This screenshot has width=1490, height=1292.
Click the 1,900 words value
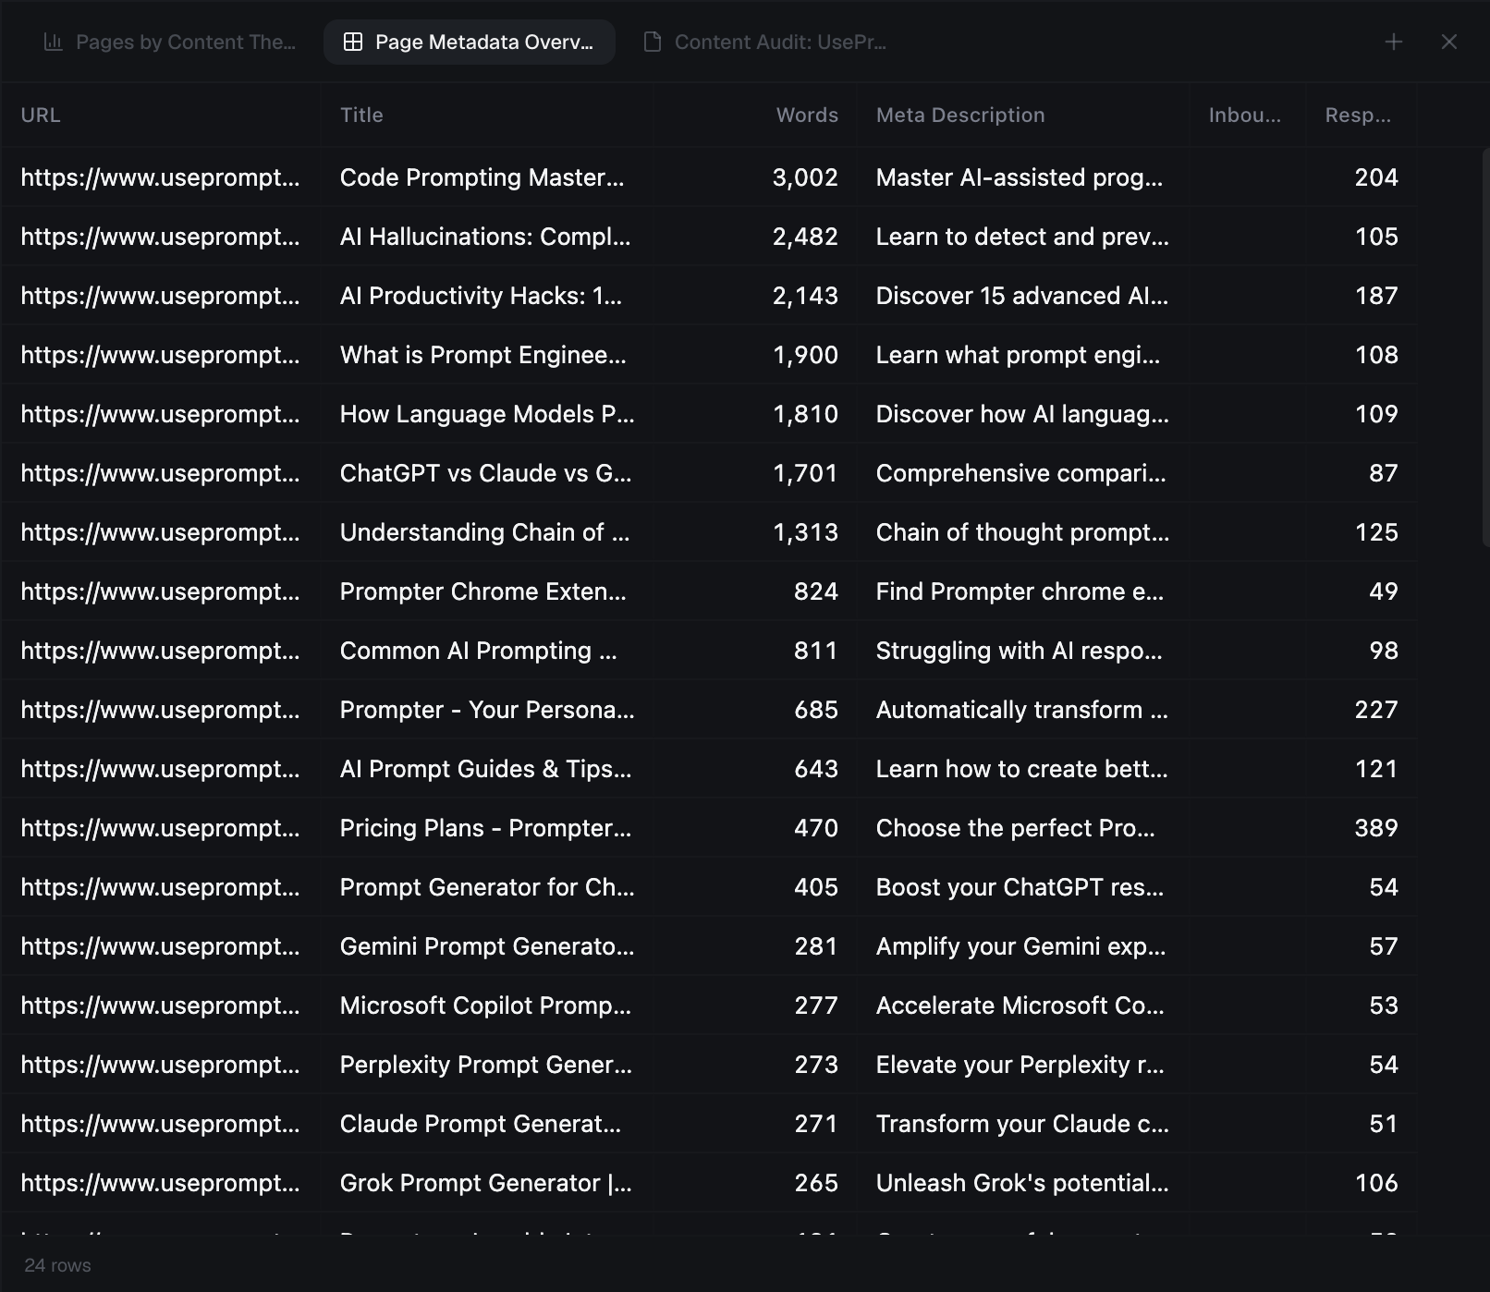click(805, 355)
